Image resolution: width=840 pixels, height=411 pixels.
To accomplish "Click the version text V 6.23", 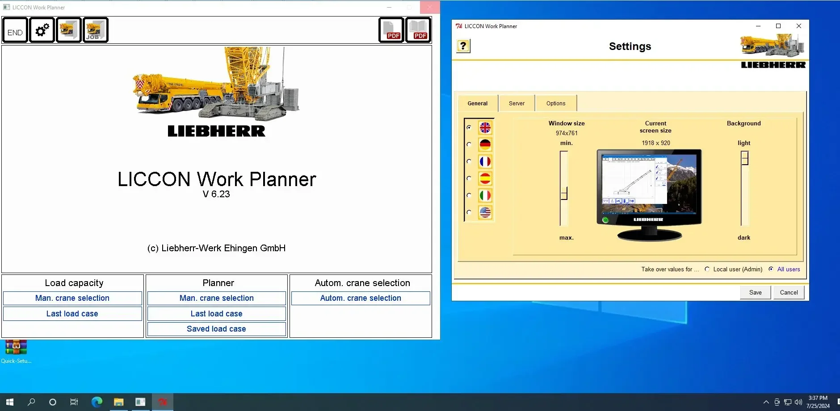I will (x=216, y=194).
